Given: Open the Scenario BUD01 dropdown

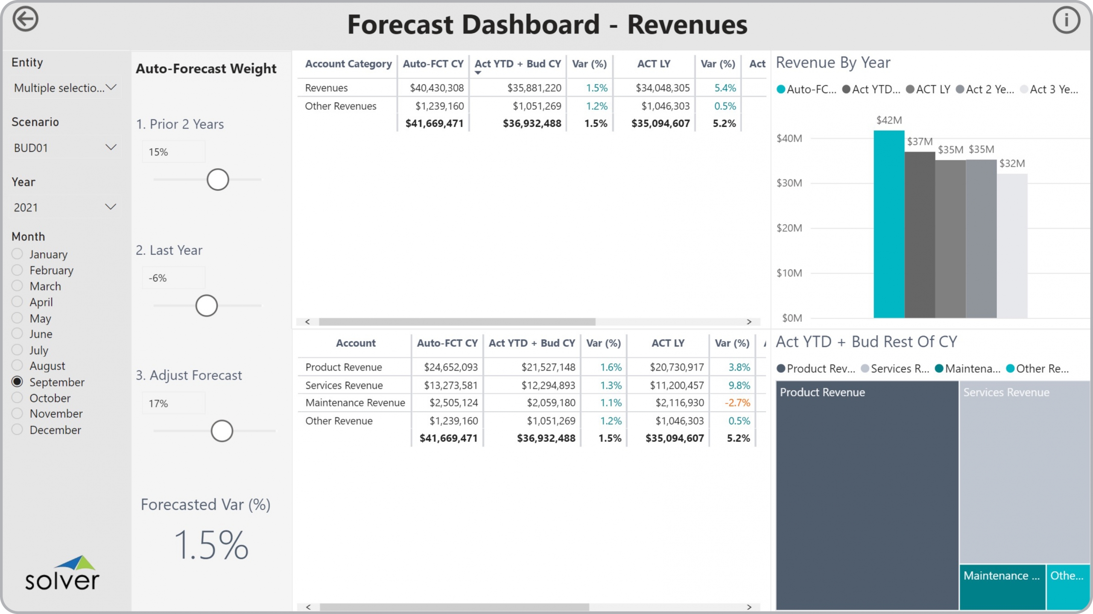Looking at the screenshot, I should (x=65, y=148).
